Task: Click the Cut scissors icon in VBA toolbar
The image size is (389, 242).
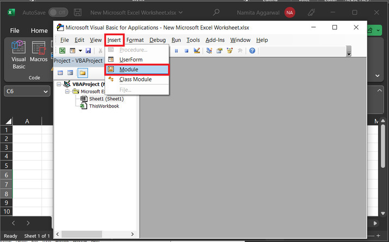Action: coord(101,50)
